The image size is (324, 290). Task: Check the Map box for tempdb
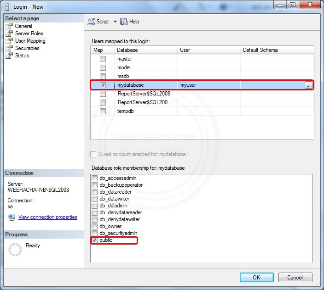103,111
